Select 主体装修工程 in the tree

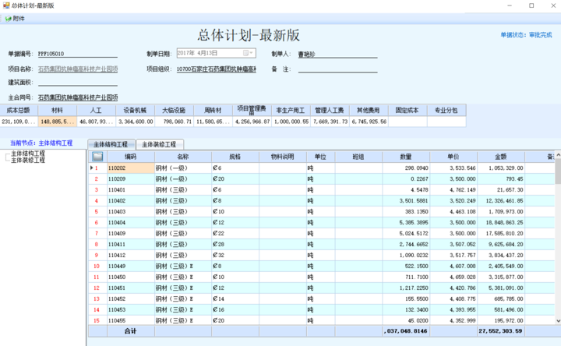[28, 160]
